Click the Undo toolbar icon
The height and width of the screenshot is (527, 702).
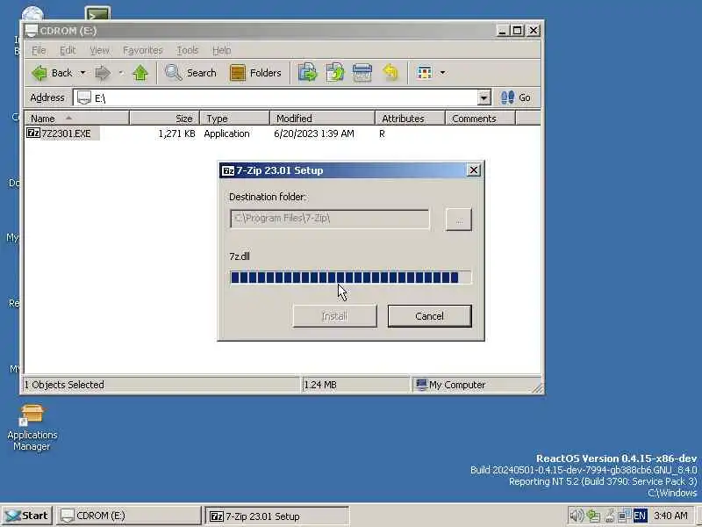click(390, 73)
